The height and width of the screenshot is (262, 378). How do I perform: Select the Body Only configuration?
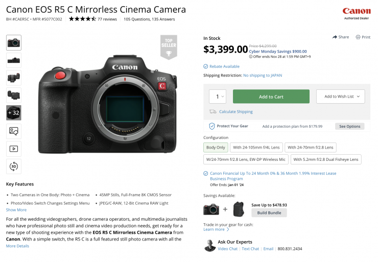[x=215, y=148]
